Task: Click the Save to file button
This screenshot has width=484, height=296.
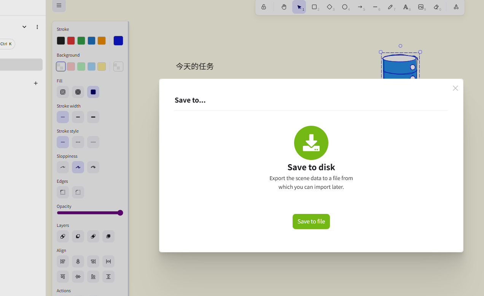Action: click(311, 222)
